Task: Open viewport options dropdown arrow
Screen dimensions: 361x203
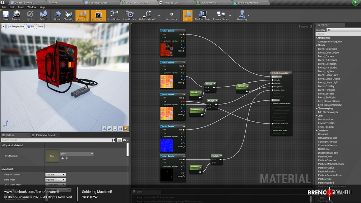Action: point(4,27)
